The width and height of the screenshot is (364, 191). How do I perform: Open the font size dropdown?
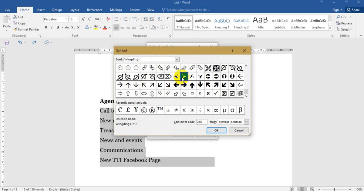click(78, 19)
